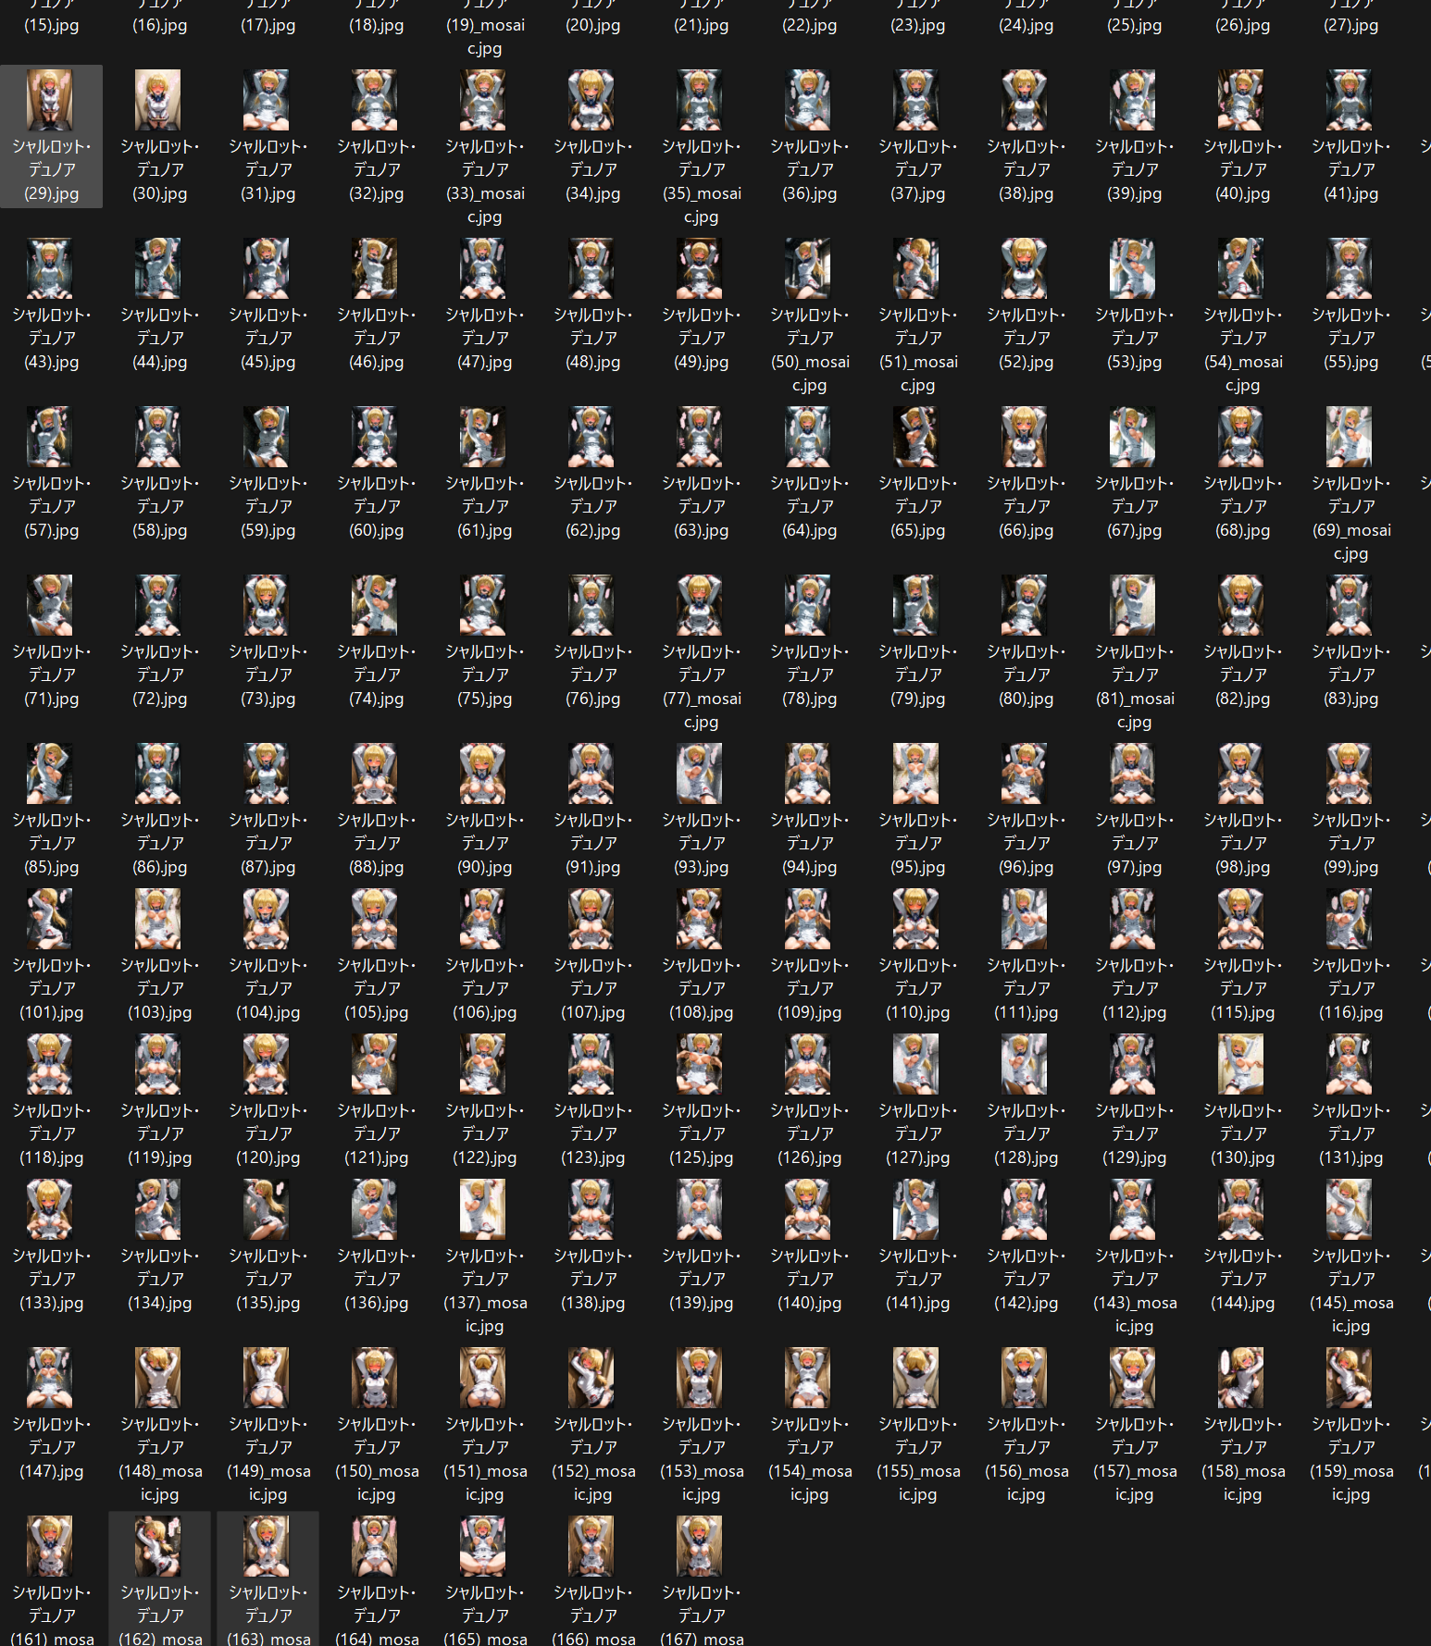Select thumbnail of シャルロット・デュノア (130).jpg
The width and height of the screenshot is (1431, 1646).
(x=1241, y=1064)
